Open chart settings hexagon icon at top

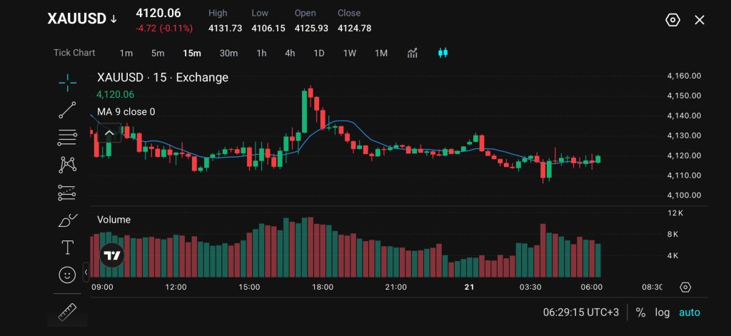tap(672, 20)
